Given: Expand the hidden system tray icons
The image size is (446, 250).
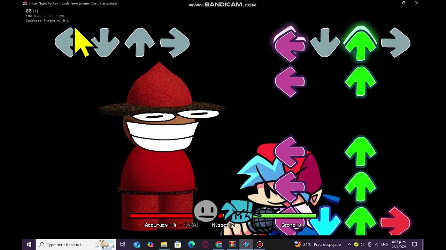Looking at the screenshot, I should (x=349, y=244).
